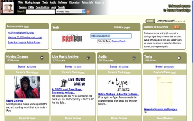Open Warwickshire arms and lineages link

tap(161, 109)
